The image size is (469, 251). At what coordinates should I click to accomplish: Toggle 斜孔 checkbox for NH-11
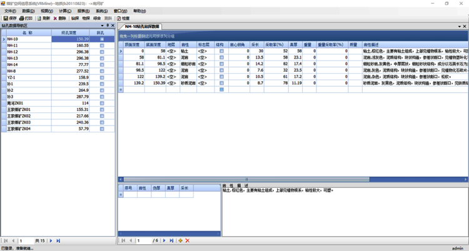pos(102,46)
